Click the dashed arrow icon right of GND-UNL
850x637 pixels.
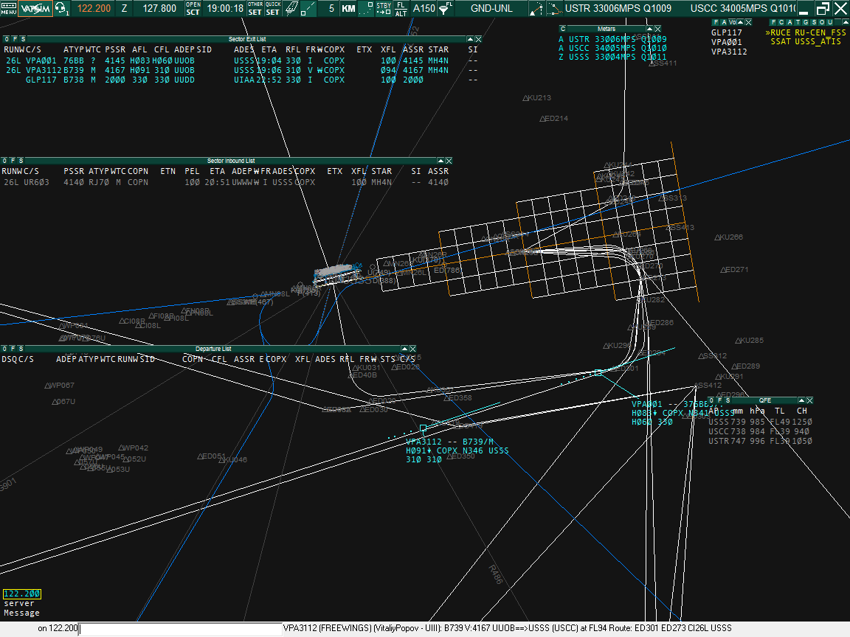pos(536,8)
